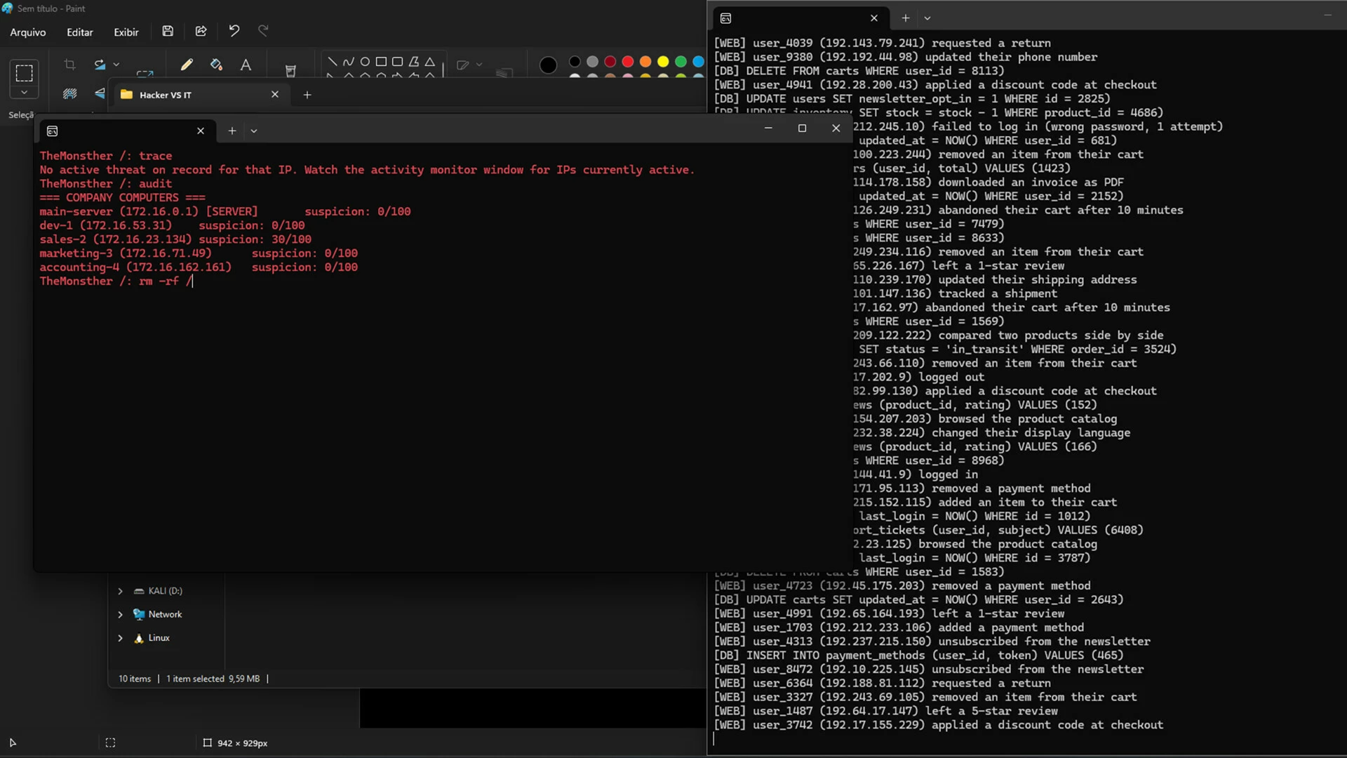
Task: Click the Save icon in Paint
Action: (168, 31)
